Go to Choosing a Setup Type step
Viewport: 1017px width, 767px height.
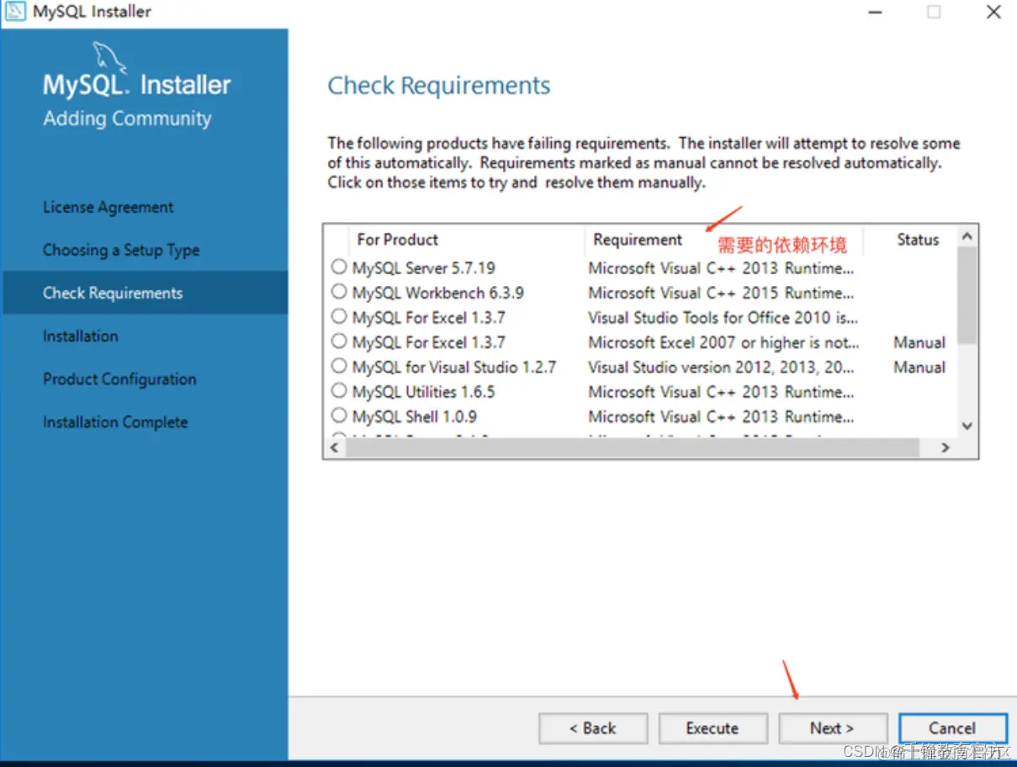coord(121,250)
